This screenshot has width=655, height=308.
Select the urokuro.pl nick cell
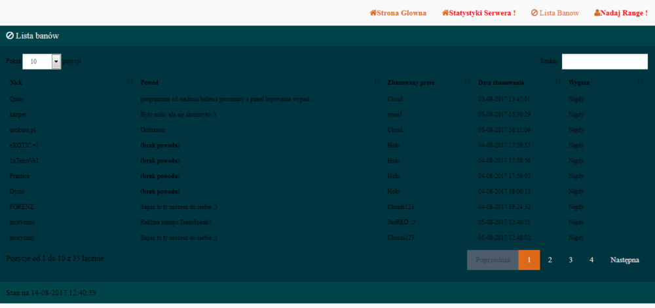pos(22,130)
